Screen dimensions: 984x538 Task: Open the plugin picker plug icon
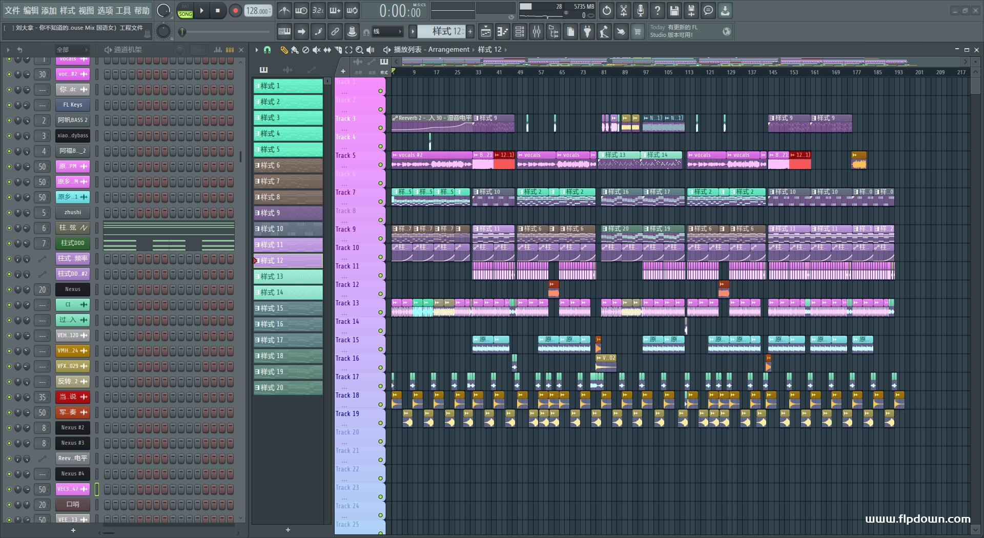click(587, 32)
